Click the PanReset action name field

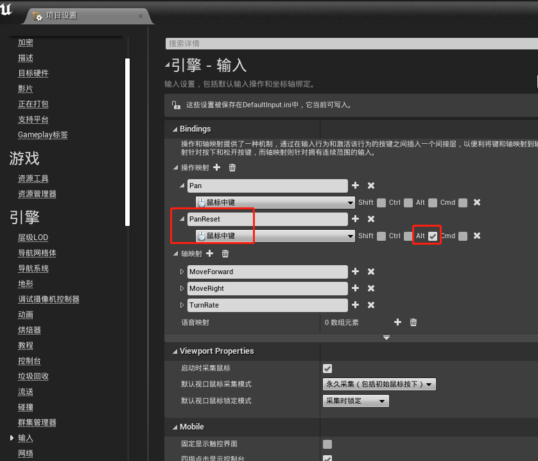pos(267,219)
